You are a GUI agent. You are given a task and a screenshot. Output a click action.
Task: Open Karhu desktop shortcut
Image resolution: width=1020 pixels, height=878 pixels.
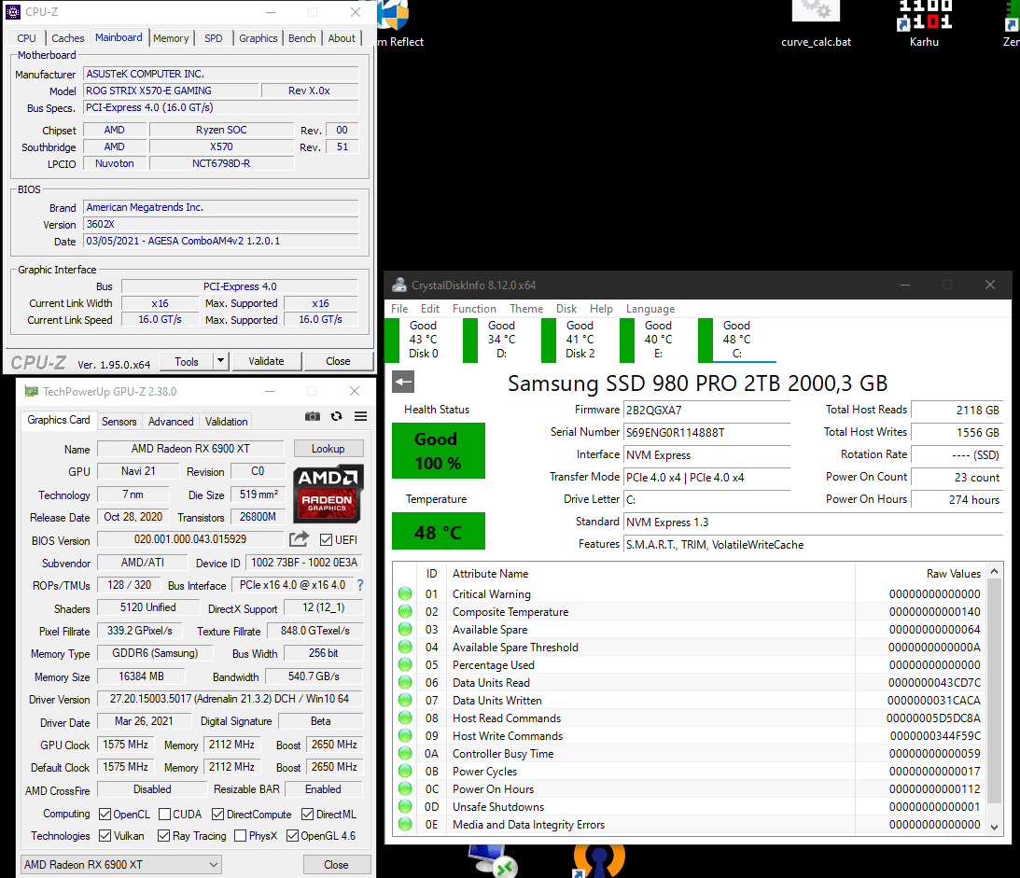(x=924, y=24)
